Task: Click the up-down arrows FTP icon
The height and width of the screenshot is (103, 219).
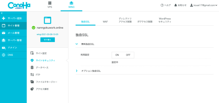Action: [32, 75]
